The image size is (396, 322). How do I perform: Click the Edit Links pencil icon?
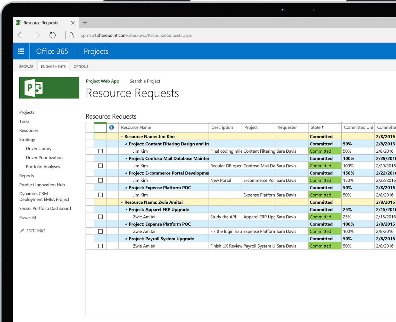tap(22, 231)
